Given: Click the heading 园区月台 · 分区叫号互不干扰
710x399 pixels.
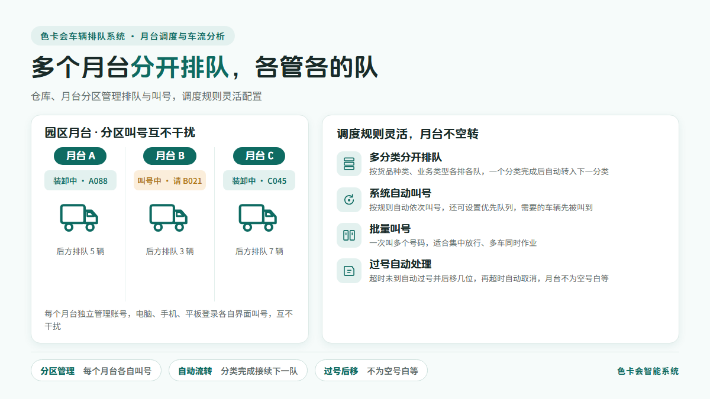Looking at the screenshot, I should tap(120, 132).
